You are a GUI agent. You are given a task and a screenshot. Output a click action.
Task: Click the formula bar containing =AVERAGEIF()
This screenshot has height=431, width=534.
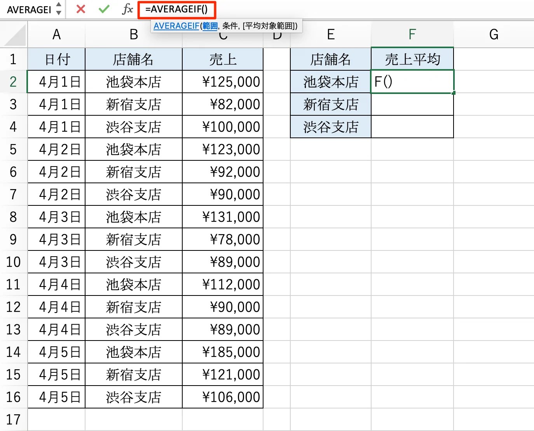point(177,9)
